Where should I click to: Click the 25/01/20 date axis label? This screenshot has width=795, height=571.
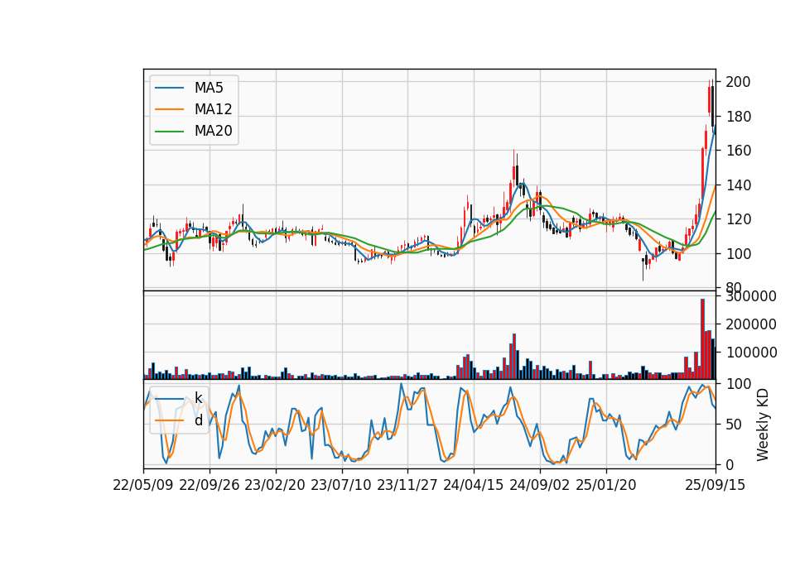pos(606,485)
